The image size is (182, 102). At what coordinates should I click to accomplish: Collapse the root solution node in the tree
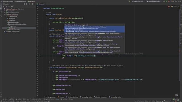click(3, 9)
